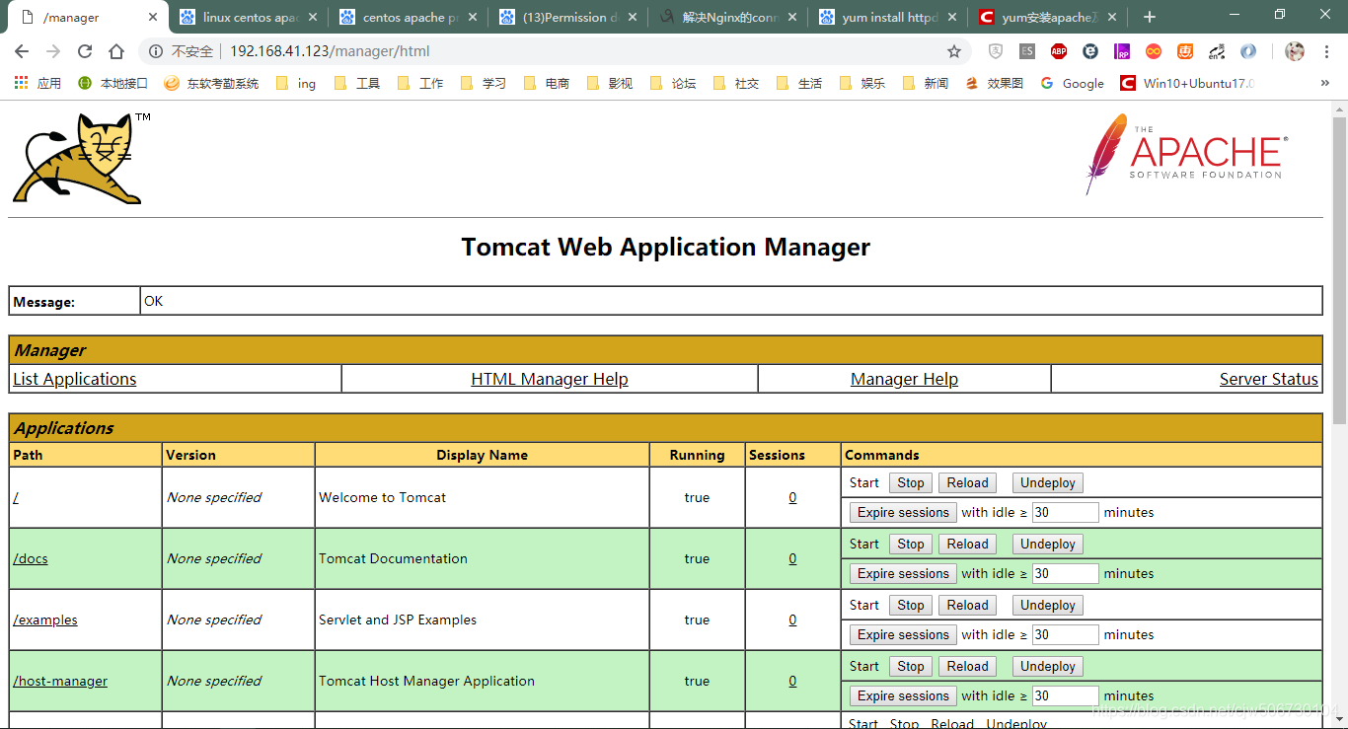
Task: Stop the Tomcat Host Manager Application
Action: [x=911, y=666]
